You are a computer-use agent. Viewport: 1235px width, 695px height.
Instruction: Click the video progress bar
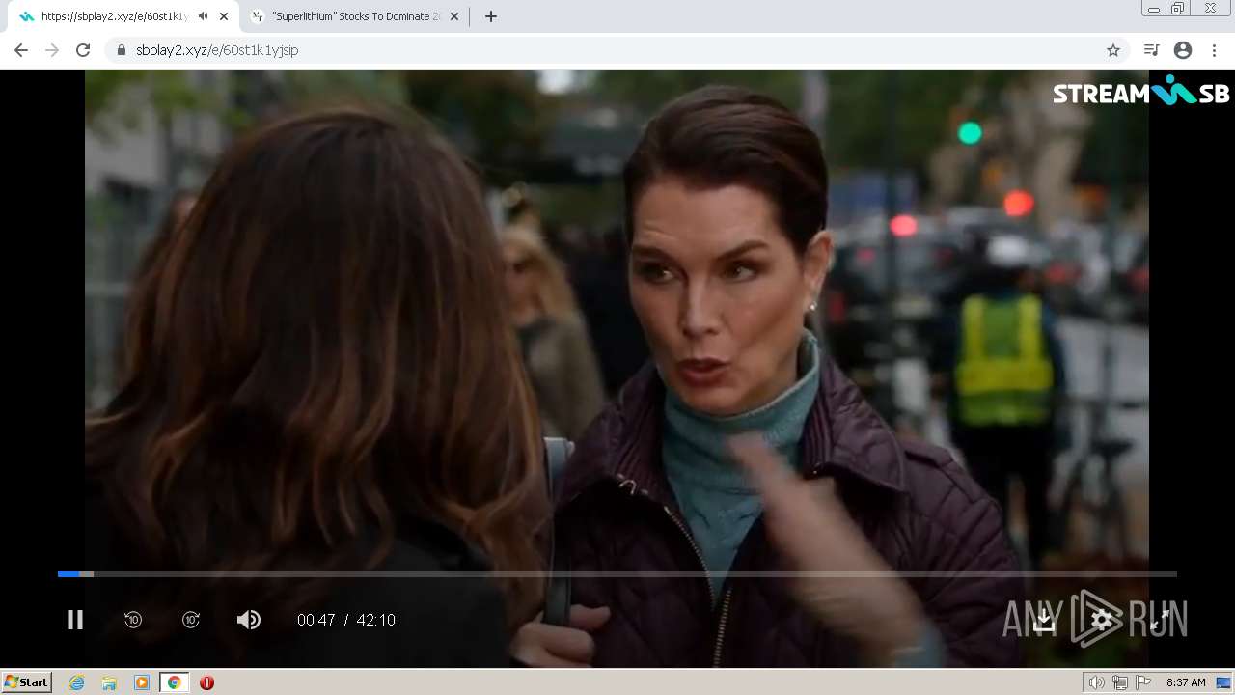[x=617, y=574]
